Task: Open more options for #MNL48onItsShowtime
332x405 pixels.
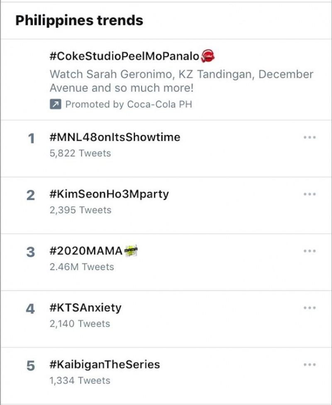Action: pos(310,137)
